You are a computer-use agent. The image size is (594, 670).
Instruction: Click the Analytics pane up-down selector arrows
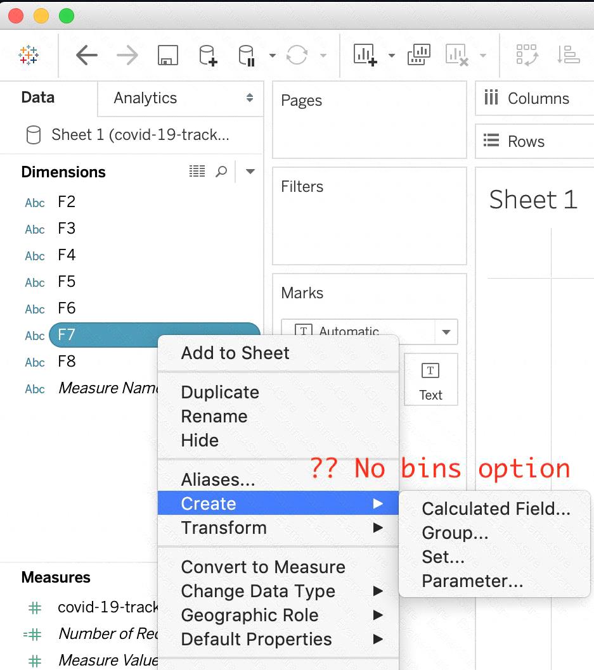click(x=250, y=98)
